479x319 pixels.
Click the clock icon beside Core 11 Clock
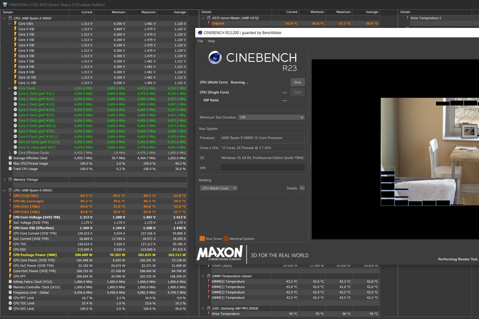click(x=15, y=147)
